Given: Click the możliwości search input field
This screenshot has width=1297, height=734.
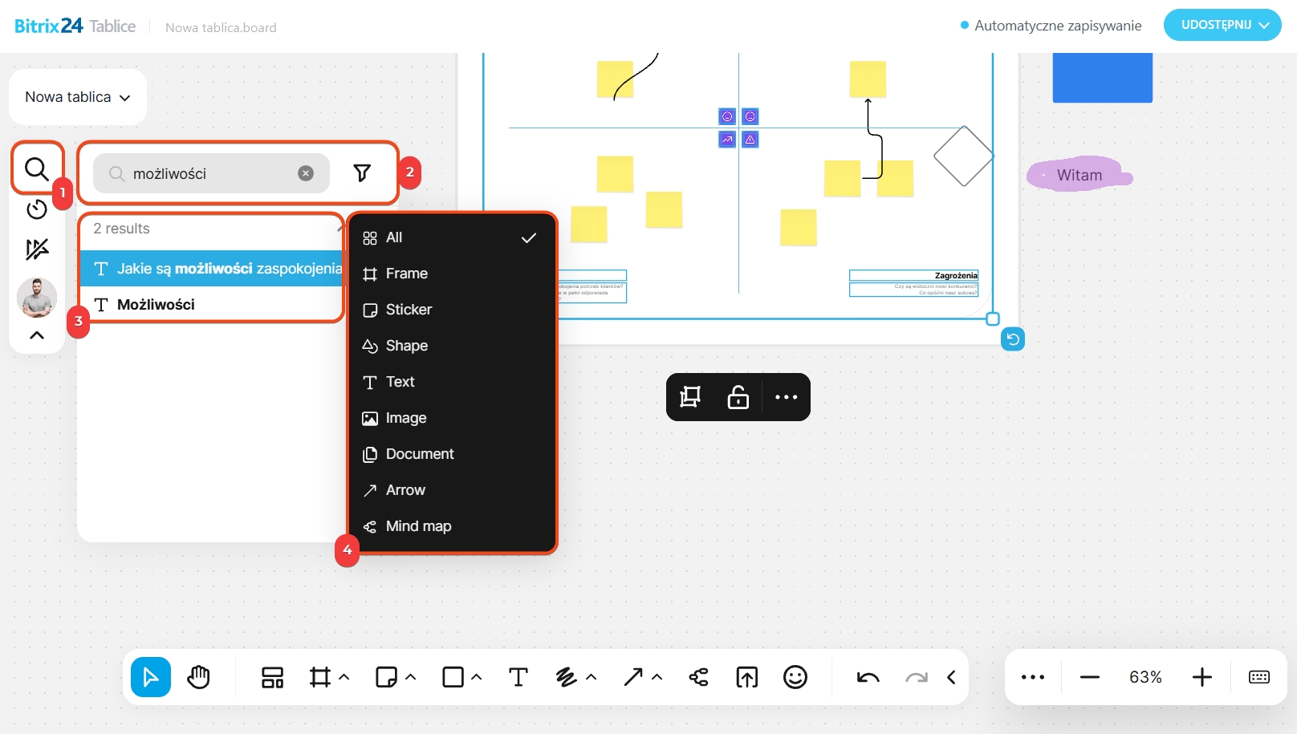Looking at the screenshot, I should click(209, 173).
